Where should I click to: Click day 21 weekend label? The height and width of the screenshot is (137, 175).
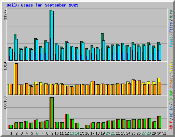click(x=113, y=133)
